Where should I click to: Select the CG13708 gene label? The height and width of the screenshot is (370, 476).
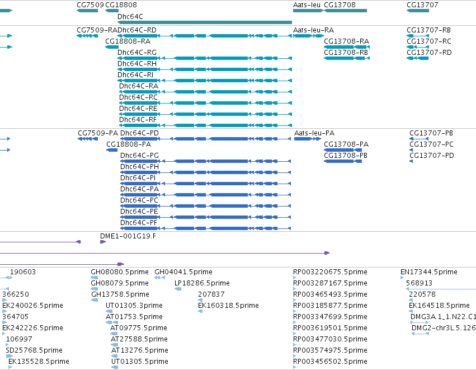click(x=340, y=5)
